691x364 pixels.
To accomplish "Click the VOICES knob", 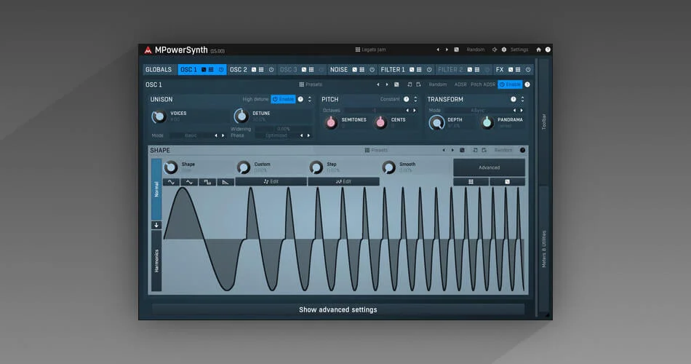I will tap(159, 116).
